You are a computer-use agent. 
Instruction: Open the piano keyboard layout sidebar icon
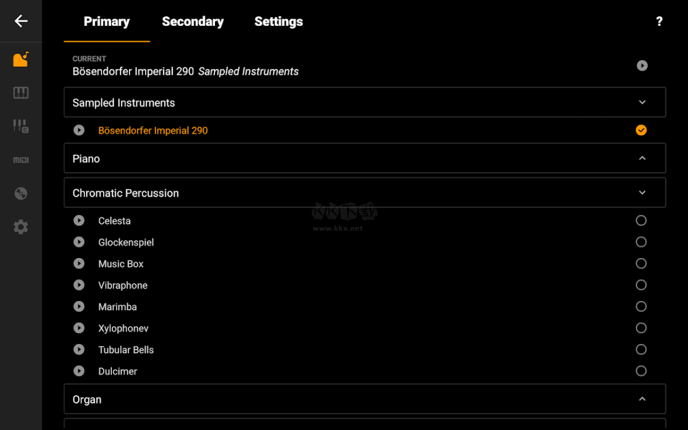[x=21, y=93]
